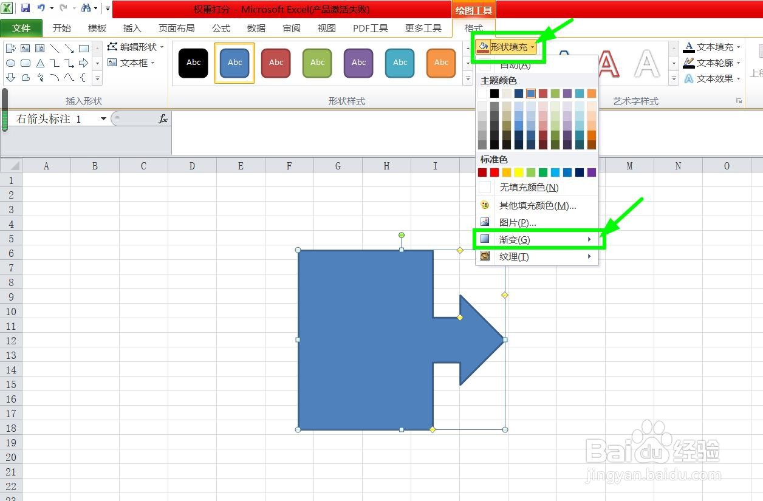
Task: Select the freeform shape tool
Action: coord(26,78)
